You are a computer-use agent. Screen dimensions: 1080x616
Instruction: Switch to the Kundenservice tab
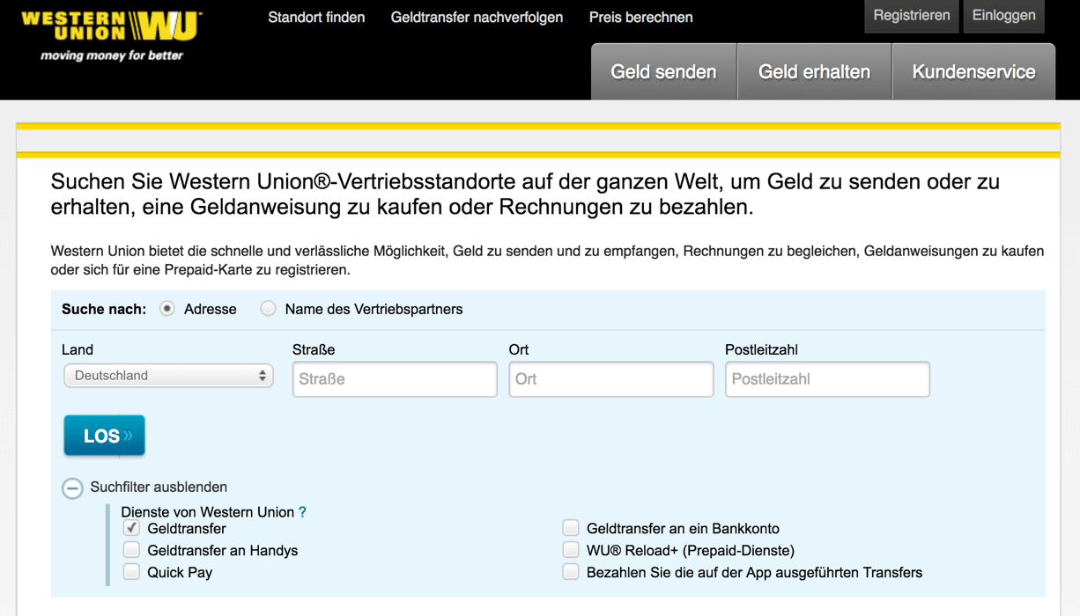coord(973,71)
